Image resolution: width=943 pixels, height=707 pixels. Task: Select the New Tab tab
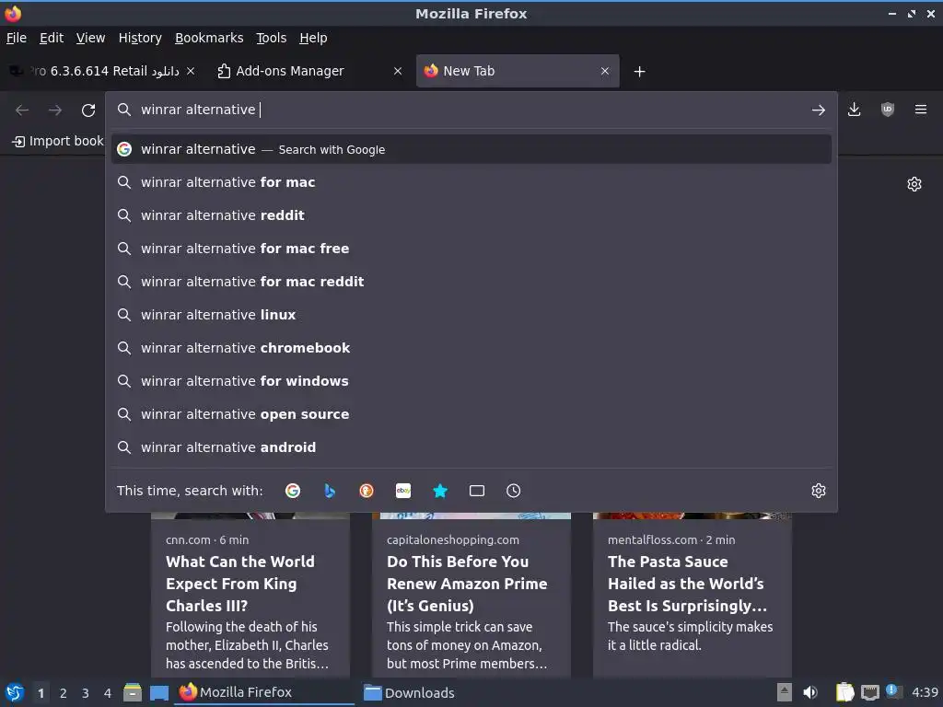point(518,71)
